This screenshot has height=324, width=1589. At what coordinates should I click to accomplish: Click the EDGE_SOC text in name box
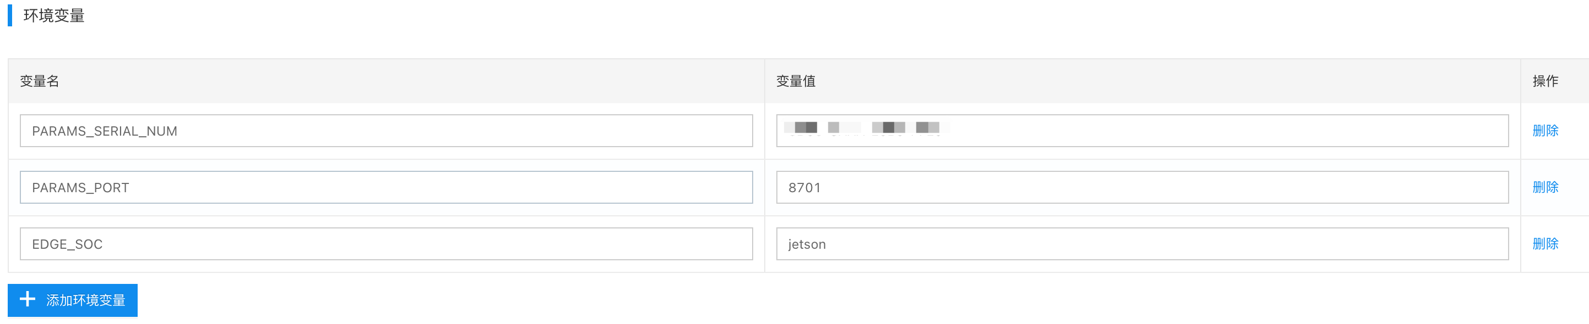click(67, 244)
